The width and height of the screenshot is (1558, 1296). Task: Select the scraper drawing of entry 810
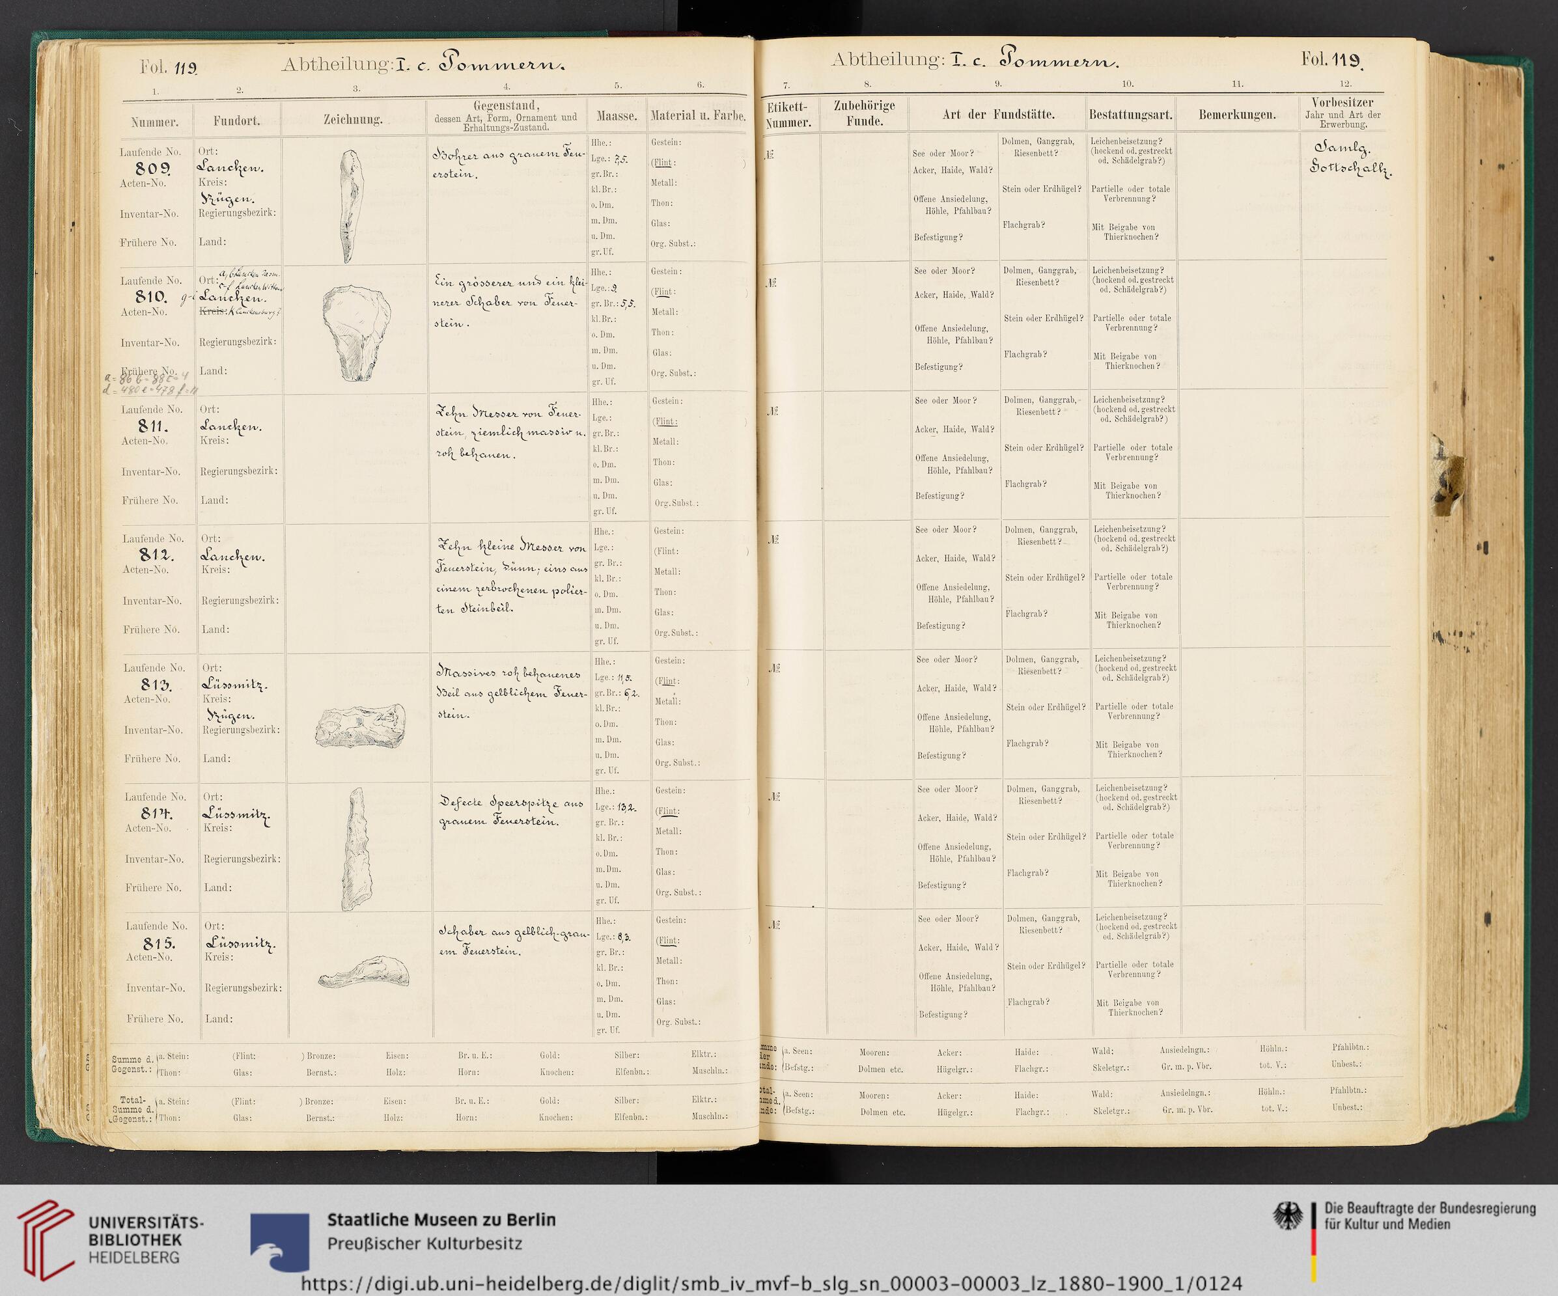point(356,333)
